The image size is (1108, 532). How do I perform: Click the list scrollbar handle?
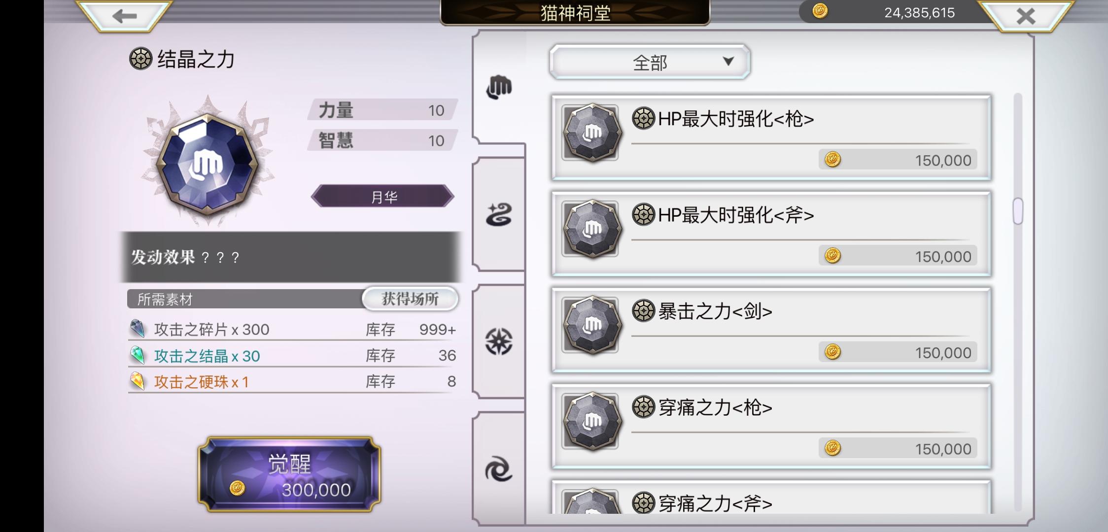tap(1018, 211)
